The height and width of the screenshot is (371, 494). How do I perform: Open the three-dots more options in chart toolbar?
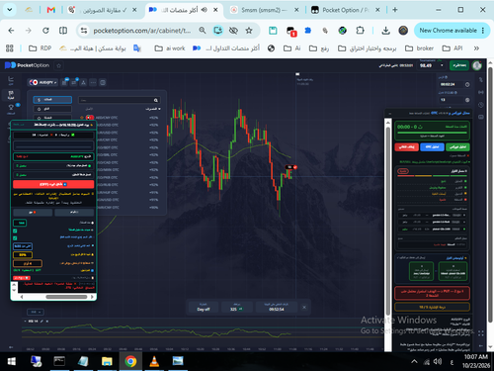tap(93, 82)
